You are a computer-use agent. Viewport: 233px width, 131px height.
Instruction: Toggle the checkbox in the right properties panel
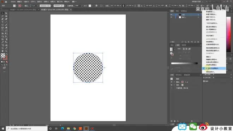click(204, 81)
